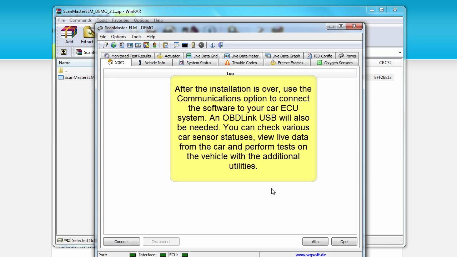Click the blue info icon in toolbar

tap(212, 45)
